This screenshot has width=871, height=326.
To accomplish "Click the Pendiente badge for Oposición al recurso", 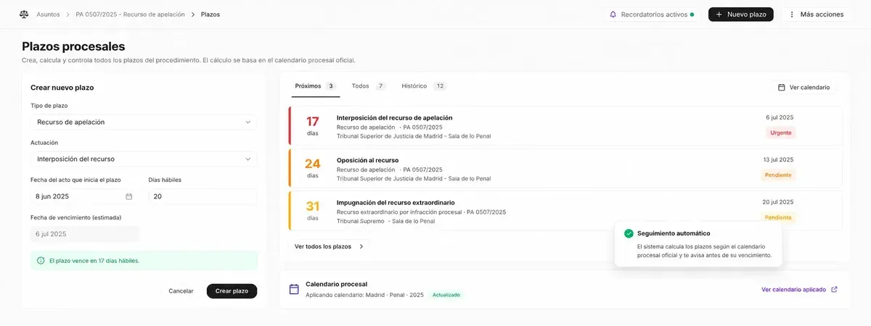I will pos(778,175).
